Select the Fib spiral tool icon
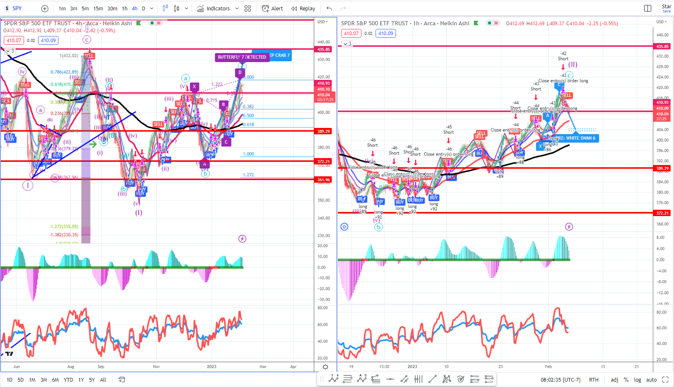The image size is (674, 387). pos(461,379)
